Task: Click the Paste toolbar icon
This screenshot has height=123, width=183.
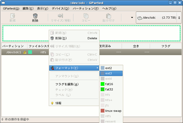Action: [x=108, y=16]
